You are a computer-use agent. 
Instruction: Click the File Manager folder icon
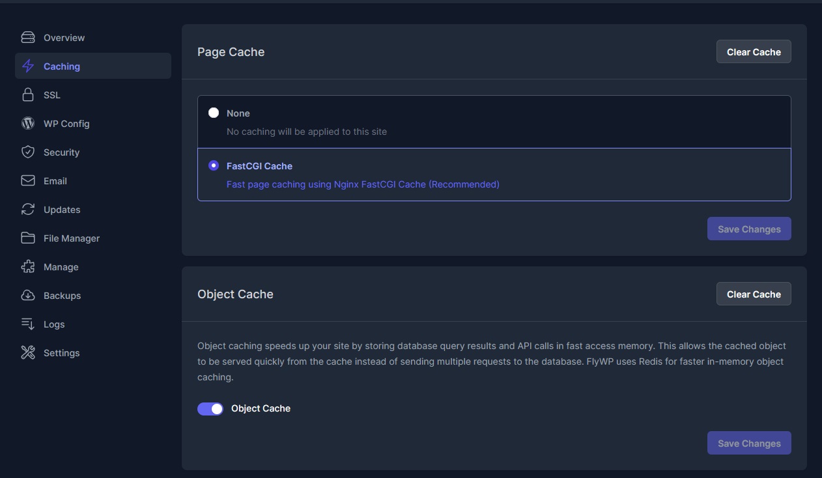[x=28, y=238]
